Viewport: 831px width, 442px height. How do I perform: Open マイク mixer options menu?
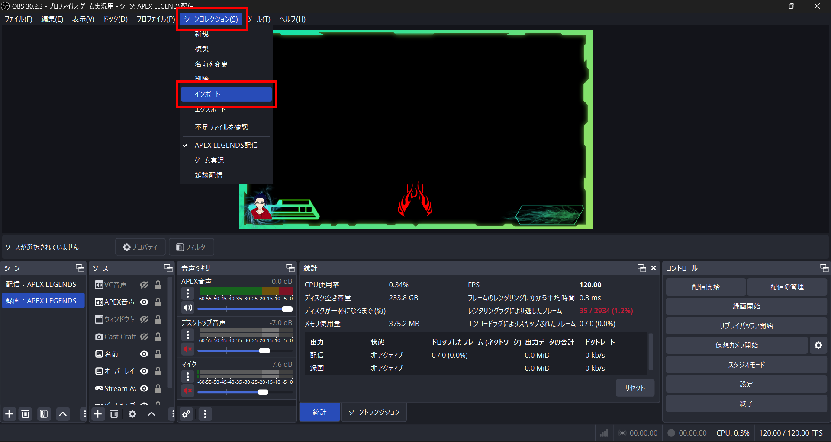(x=188, y=376)
